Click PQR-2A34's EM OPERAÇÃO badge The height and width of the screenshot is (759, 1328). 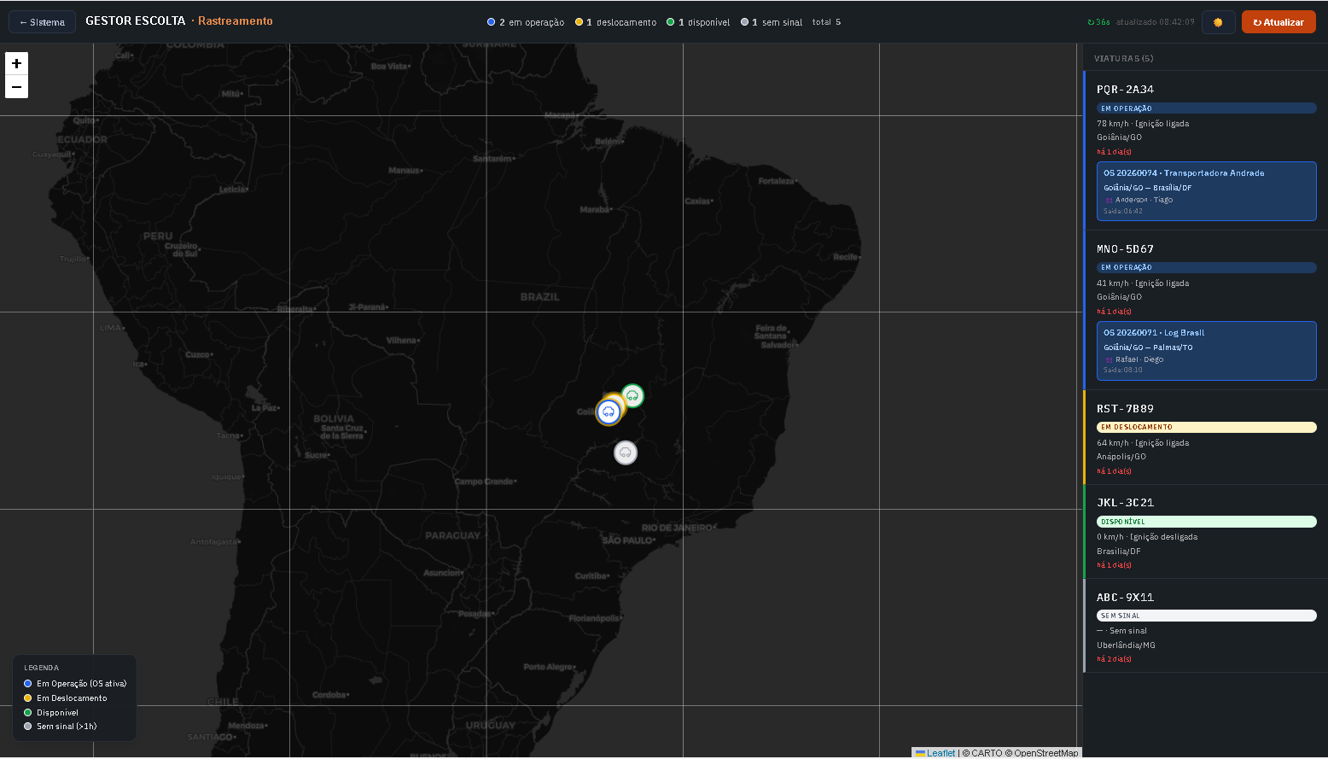1206,108
